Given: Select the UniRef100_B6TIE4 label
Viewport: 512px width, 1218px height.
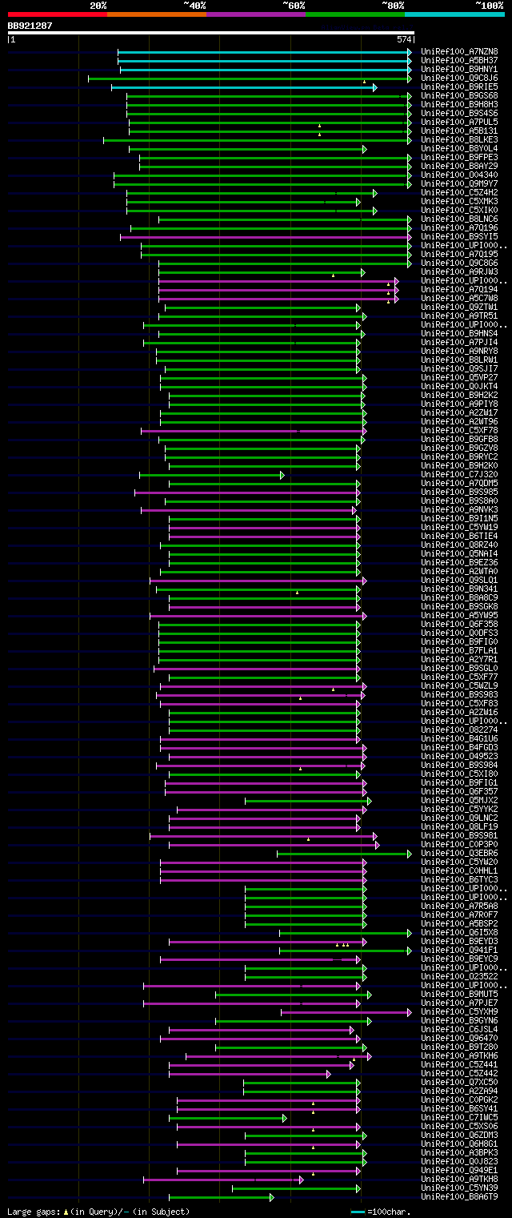Looking at the screenshot, I should click(x=459, y=536).
